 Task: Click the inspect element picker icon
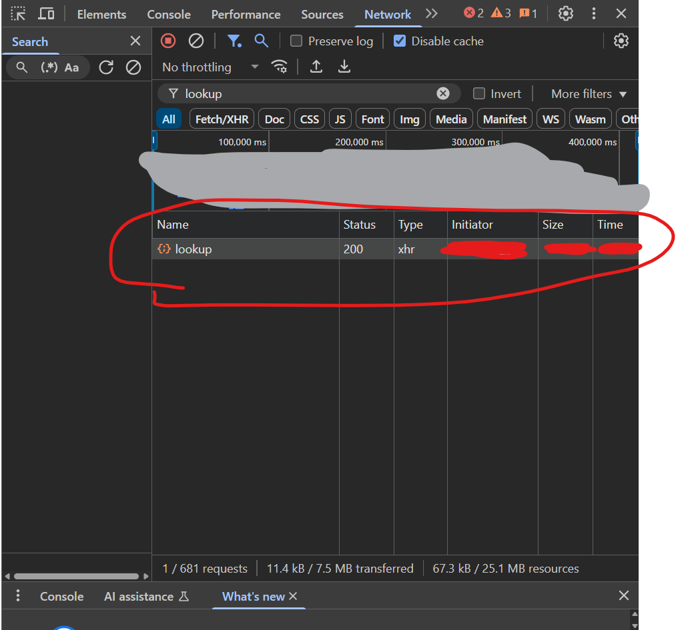pyautogui.click(x=18, y=14)
